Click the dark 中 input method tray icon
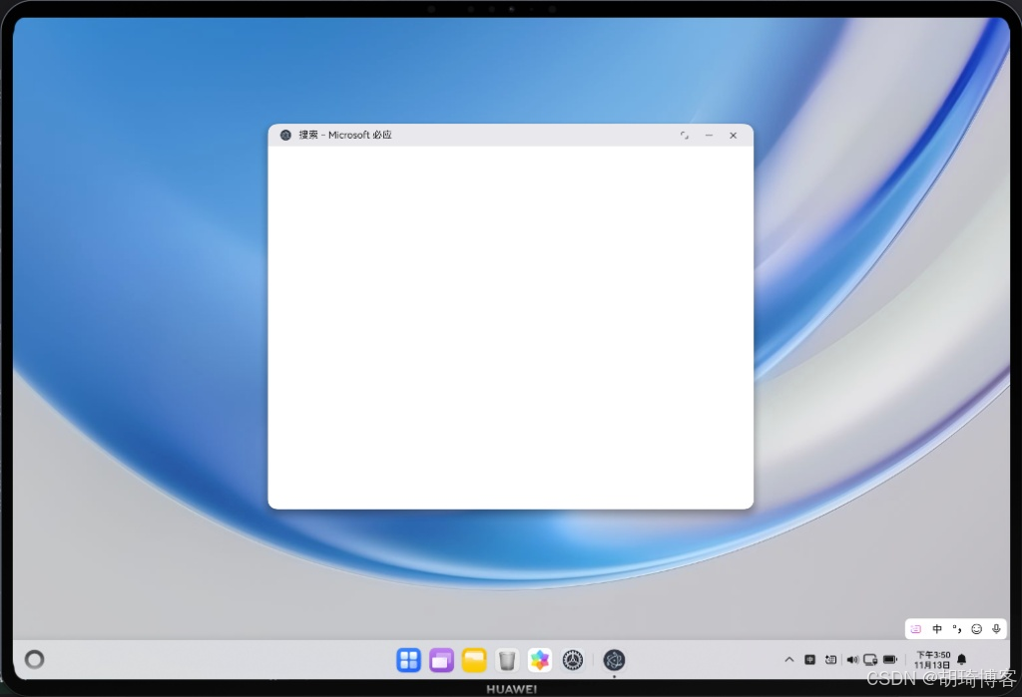This screenshot has width=1022, height=697. pyautogui.click(x=809, y=660)
